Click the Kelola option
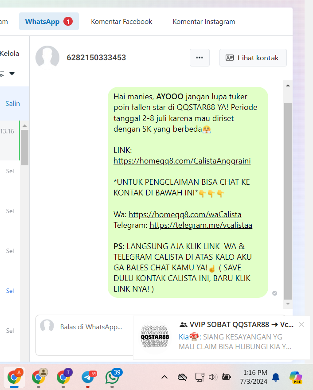Viewport: 313px width, 390px height. coord(9,54)
